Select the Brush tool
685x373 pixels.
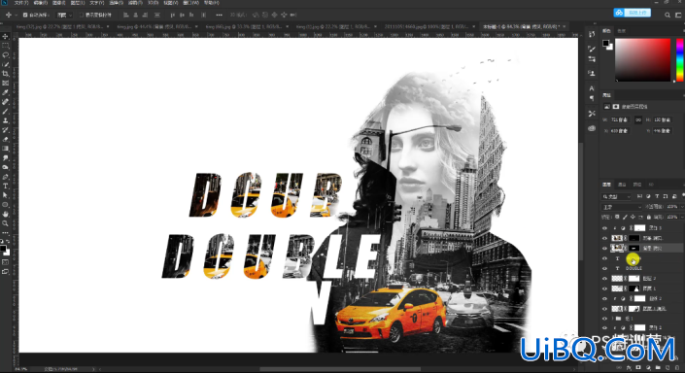coord(5,112)
